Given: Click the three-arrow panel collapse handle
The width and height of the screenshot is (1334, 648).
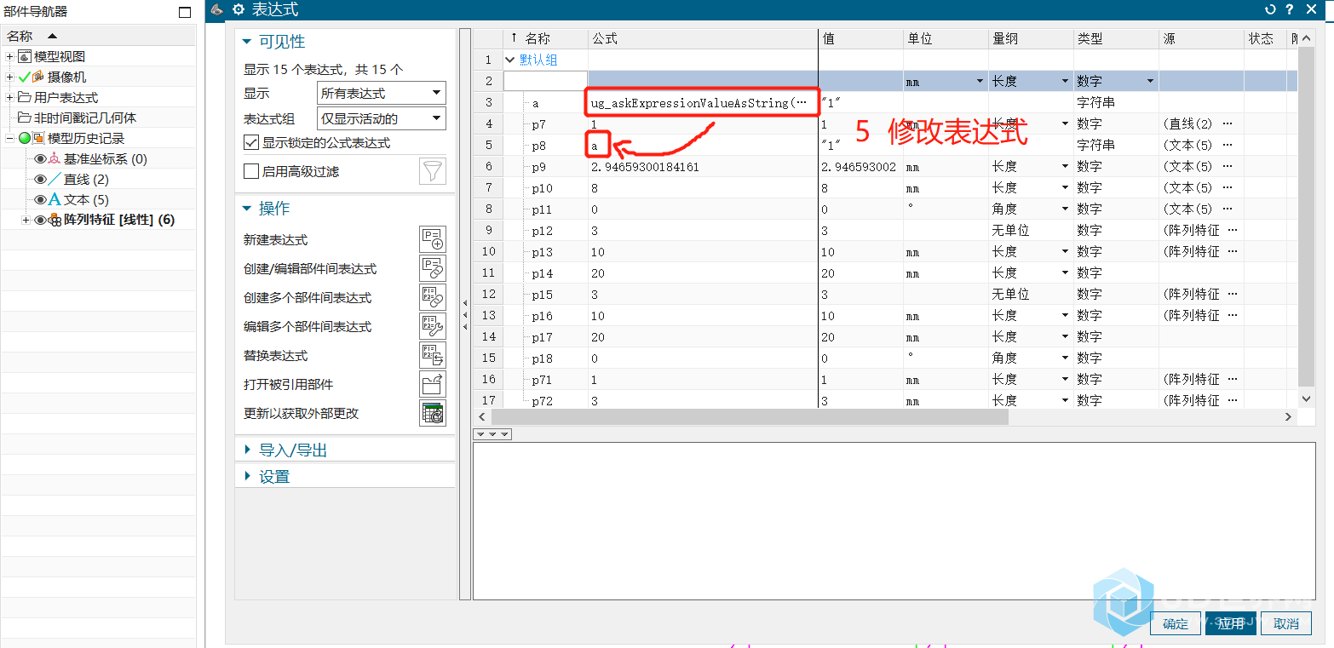Looking at the screenshot, I should coord(492,434).
